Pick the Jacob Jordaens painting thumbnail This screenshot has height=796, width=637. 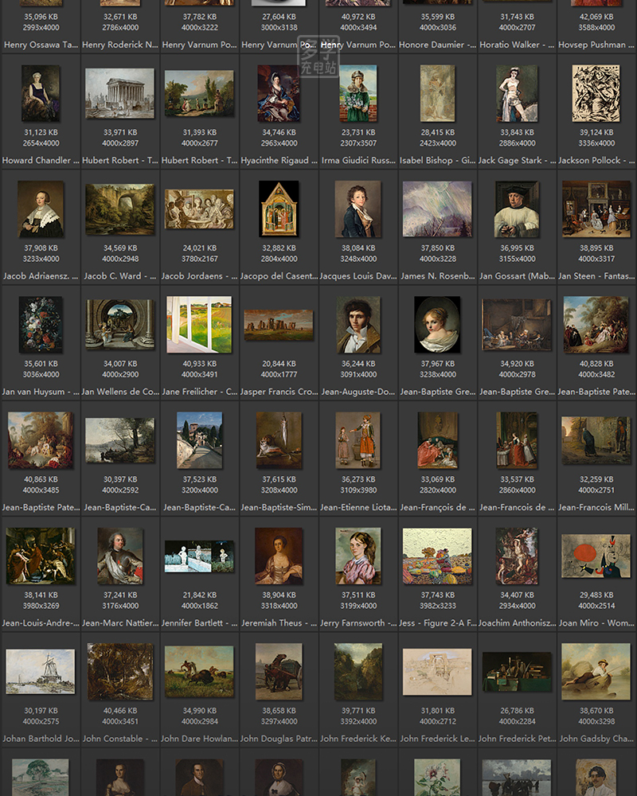pyautogui.click(x=199, y=209)
